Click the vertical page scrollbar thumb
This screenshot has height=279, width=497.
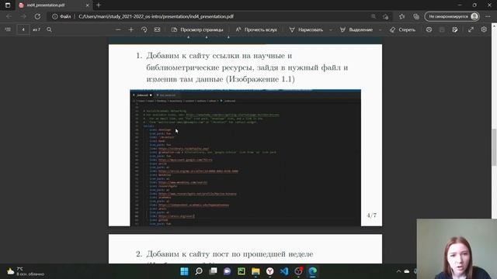(x=494, y=147)
